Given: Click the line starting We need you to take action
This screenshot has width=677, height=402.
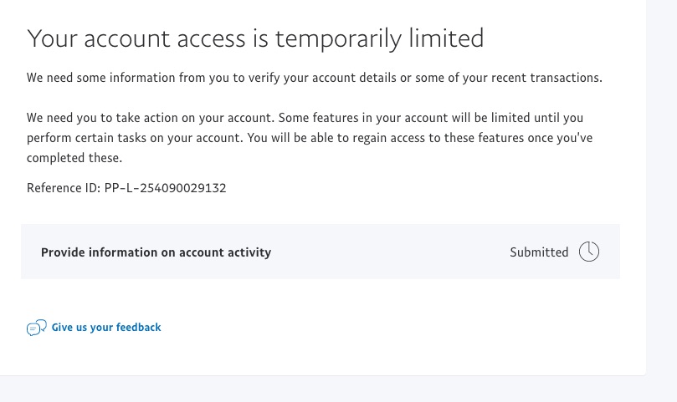Looking at the screenshot, I should 305,118.
